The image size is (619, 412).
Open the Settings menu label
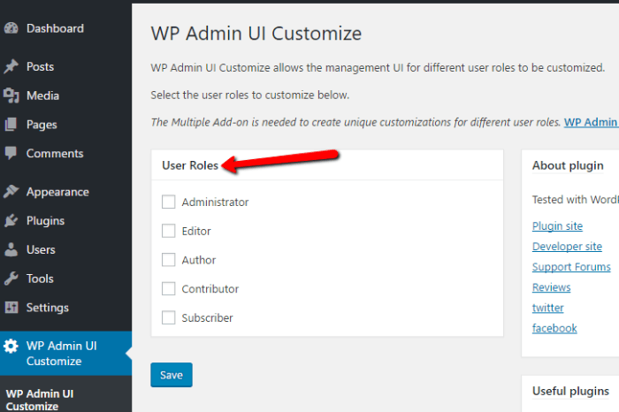coord(48,308)
